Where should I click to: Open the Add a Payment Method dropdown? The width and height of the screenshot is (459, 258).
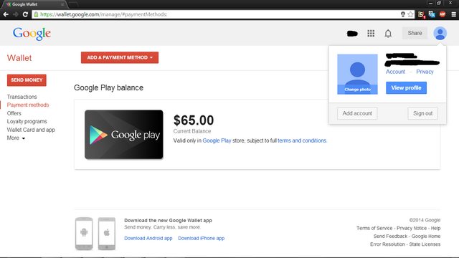[x=120, y=57]
